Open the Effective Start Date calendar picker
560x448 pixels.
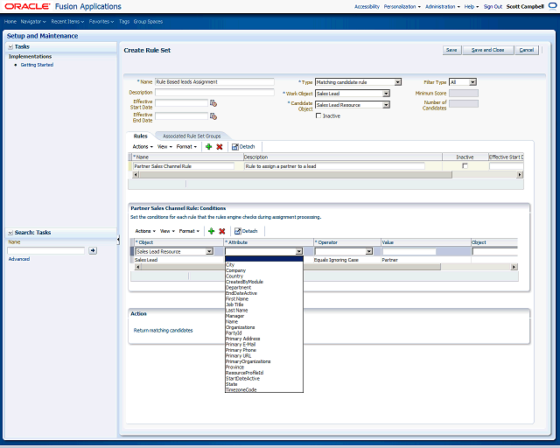tap(213, 103)
